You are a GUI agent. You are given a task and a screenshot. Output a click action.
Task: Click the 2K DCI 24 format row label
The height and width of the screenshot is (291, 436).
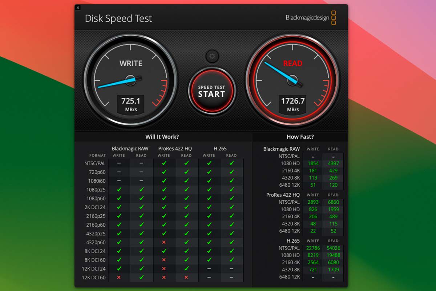click(x=96, y=207)
